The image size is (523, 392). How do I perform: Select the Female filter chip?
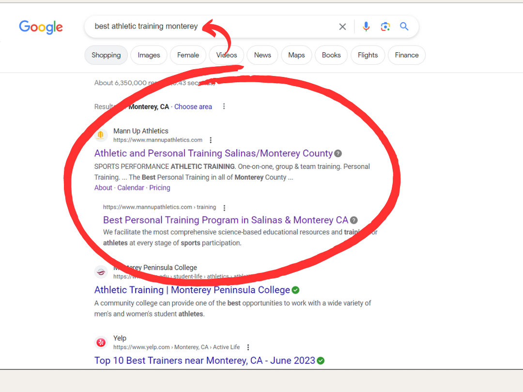188,55
